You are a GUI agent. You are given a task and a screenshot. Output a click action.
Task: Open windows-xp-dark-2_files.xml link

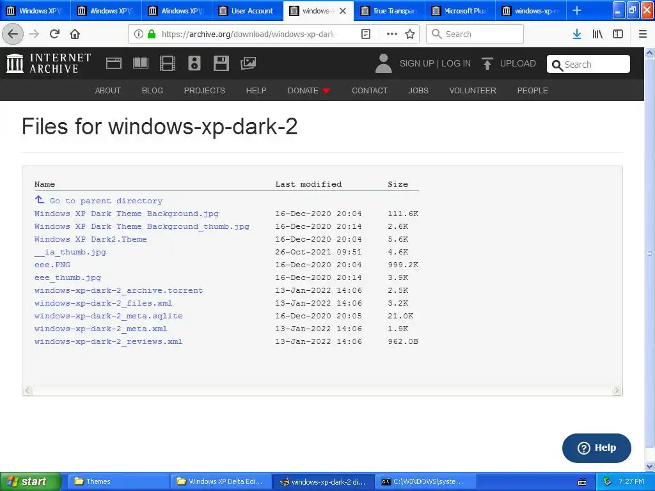(103, 303)
